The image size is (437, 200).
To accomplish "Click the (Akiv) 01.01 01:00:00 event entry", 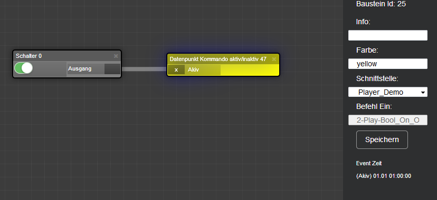I will 384,176.
